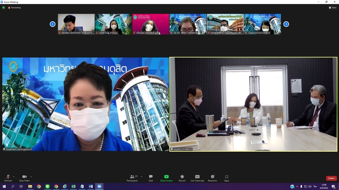Viewport: 339px width, 190px height.
Task: Open Word from the taskbar
Action: click(91, 187)
